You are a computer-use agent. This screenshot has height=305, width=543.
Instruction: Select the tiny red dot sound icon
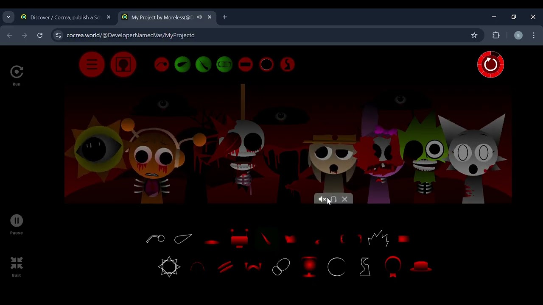click(x=317, y=241)
